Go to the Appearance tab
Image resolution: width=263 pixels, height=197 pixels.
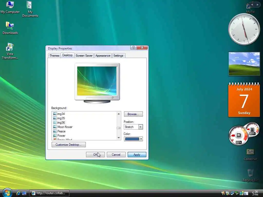103,56
